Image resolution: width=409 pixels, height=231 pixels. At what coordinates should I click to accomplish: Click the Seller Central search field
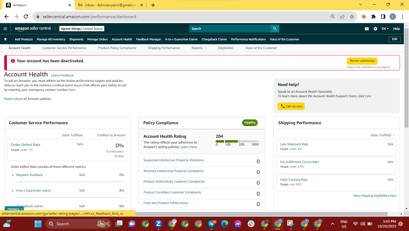point(230,29)
